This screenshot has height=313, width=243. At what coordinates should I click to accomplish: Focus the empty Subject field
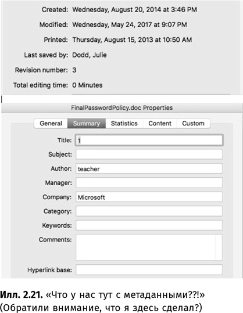pyautogui.click(x=149, y=154)
